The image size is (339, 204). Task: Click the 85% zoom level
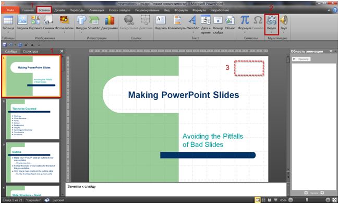coord(283,200)
